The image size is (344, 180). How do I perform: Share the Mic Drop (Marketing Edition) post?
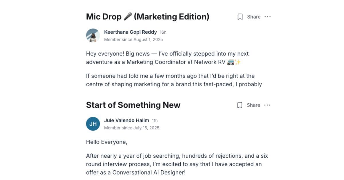click(254, 17)
